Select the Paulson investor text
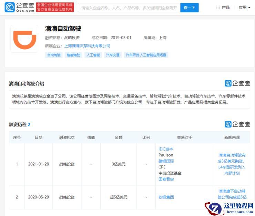This screenshot has height=216, width=255. 166,155
